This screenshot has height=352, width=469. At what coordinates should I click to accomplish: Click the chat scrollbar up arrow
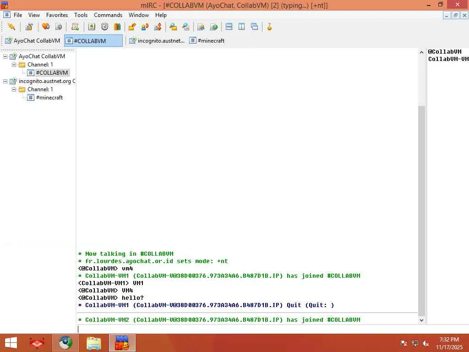click(x=421, y=52)
